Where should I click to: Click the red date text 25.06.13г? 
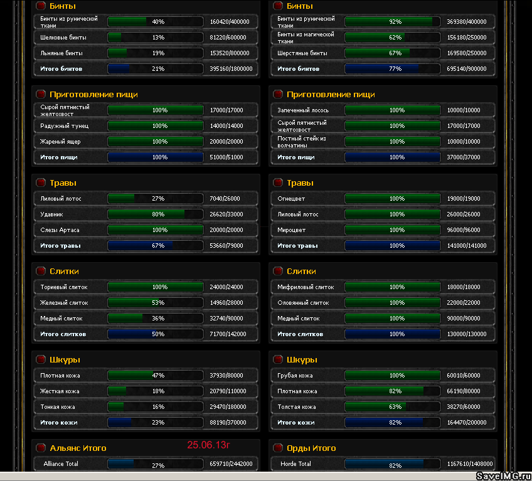[208, 445]
